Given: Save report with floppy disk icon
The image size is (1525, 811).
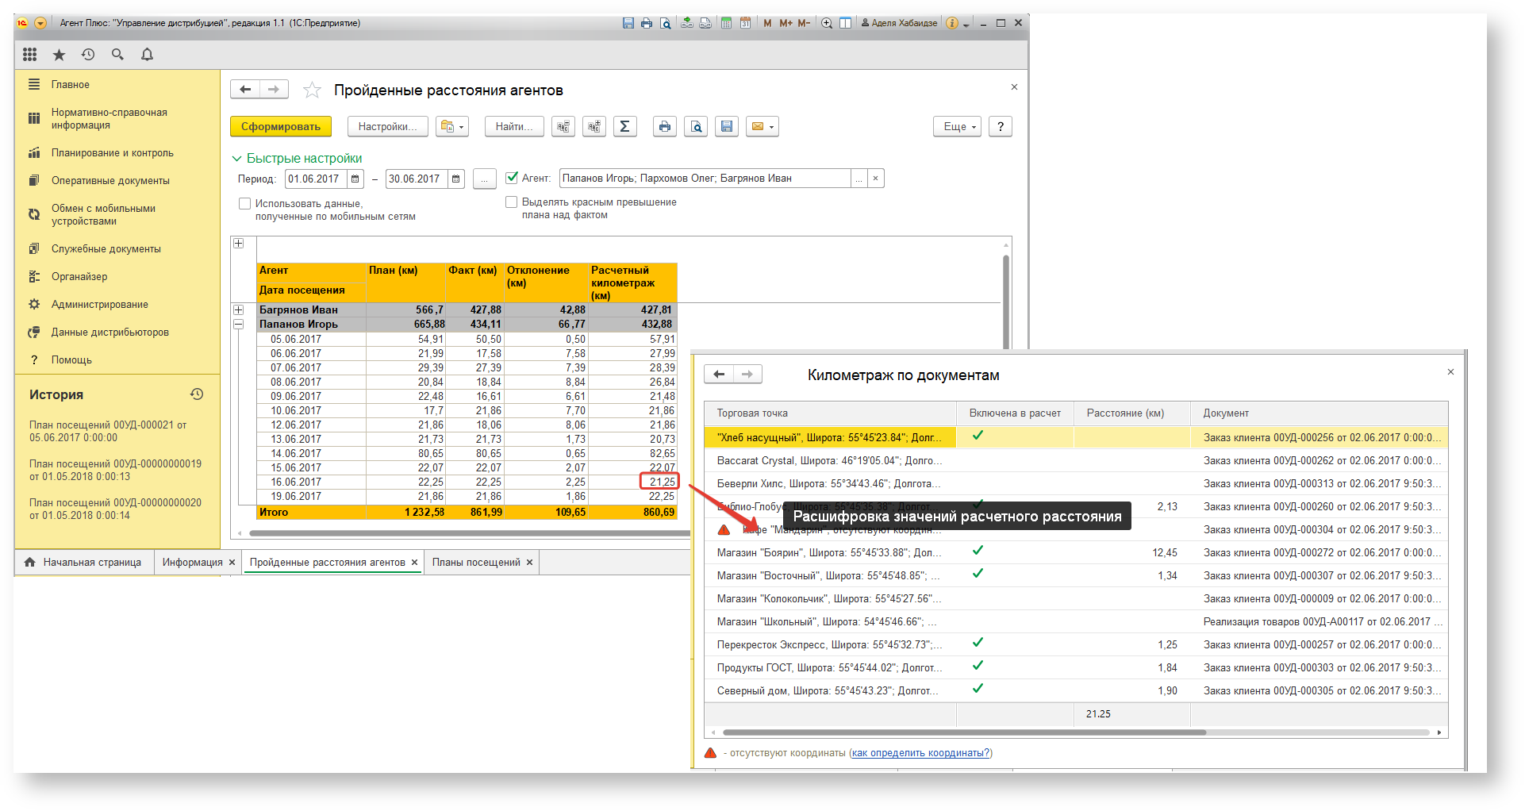Looking at the screenshot, I should 727,126.
